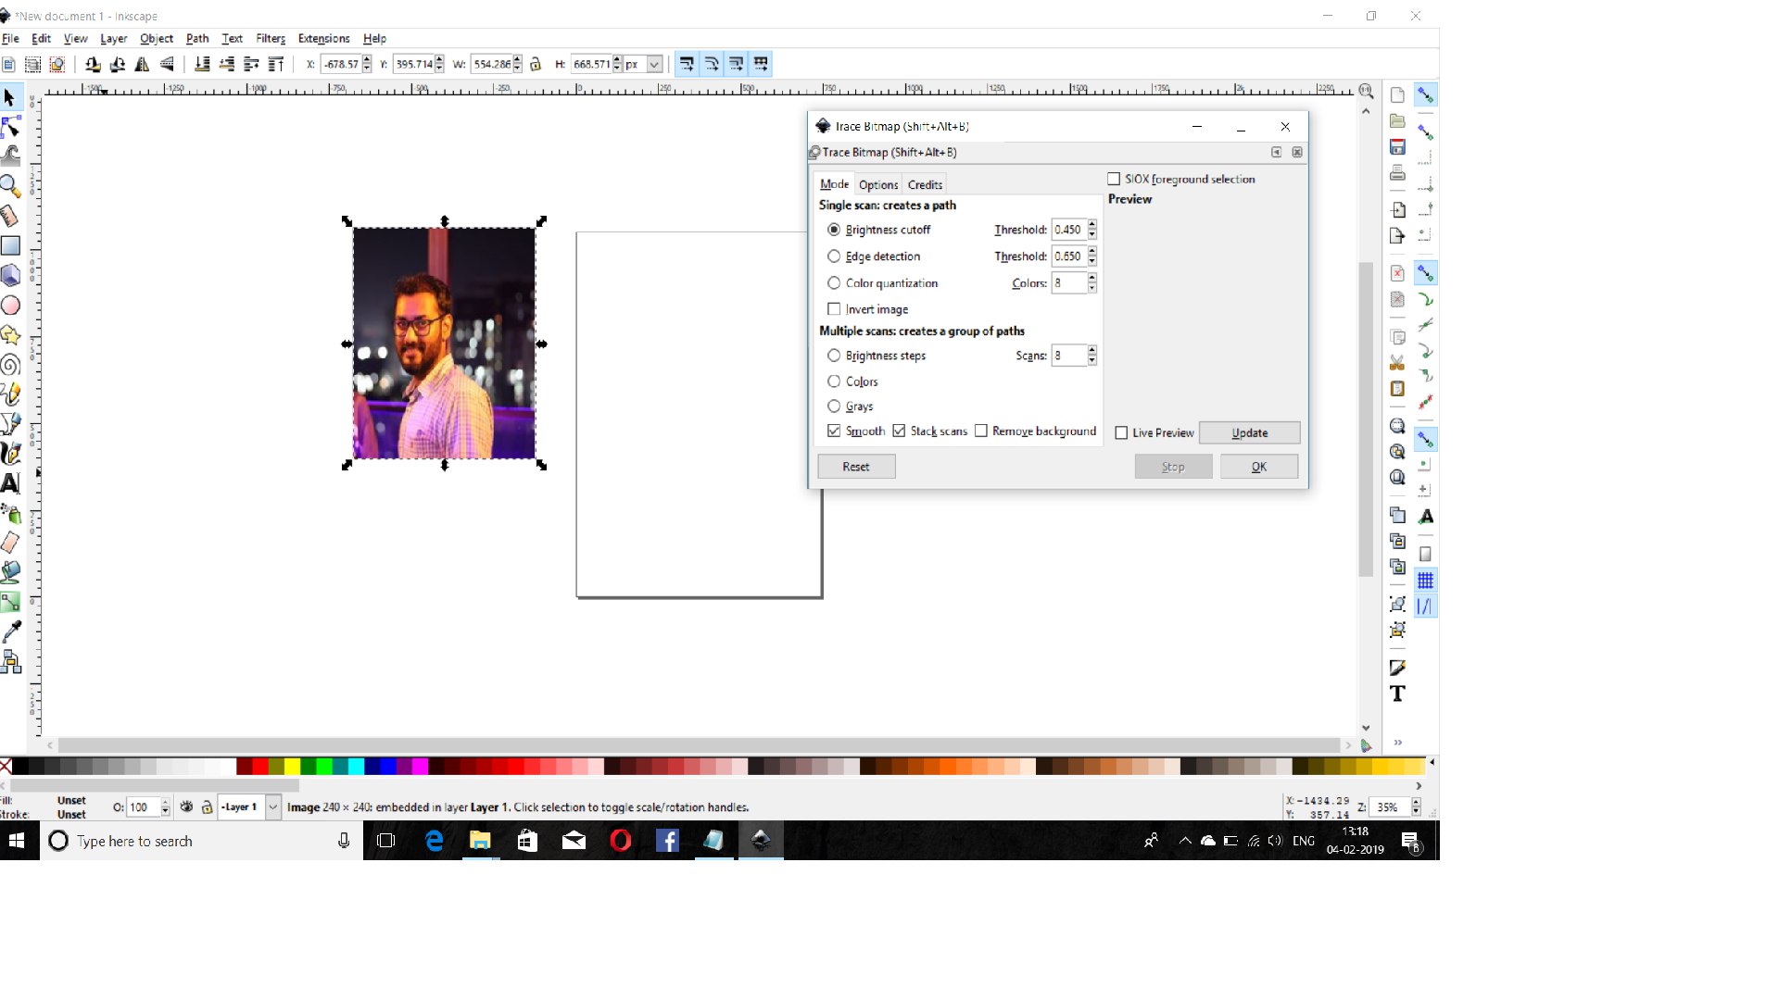Select the Node editing tool

(10, 127)
